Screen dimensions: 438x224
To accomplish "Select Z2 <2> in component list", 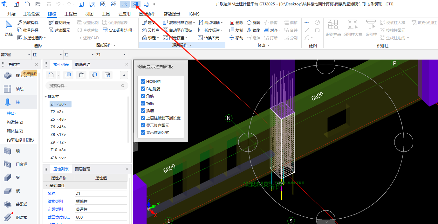I will click(57, 112).
